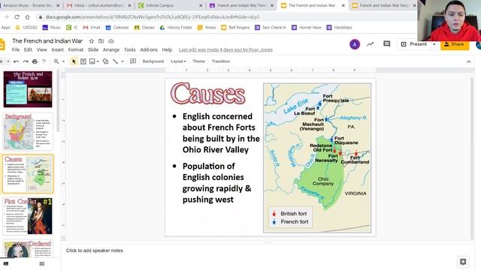Screen dimensions: 481x270
Task: Open the comment history icon
Action: click(x=387, y=44)
